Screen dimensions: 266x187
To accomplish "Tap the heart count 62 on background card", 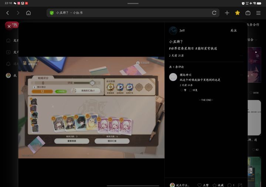I will (x=256, y=150).
